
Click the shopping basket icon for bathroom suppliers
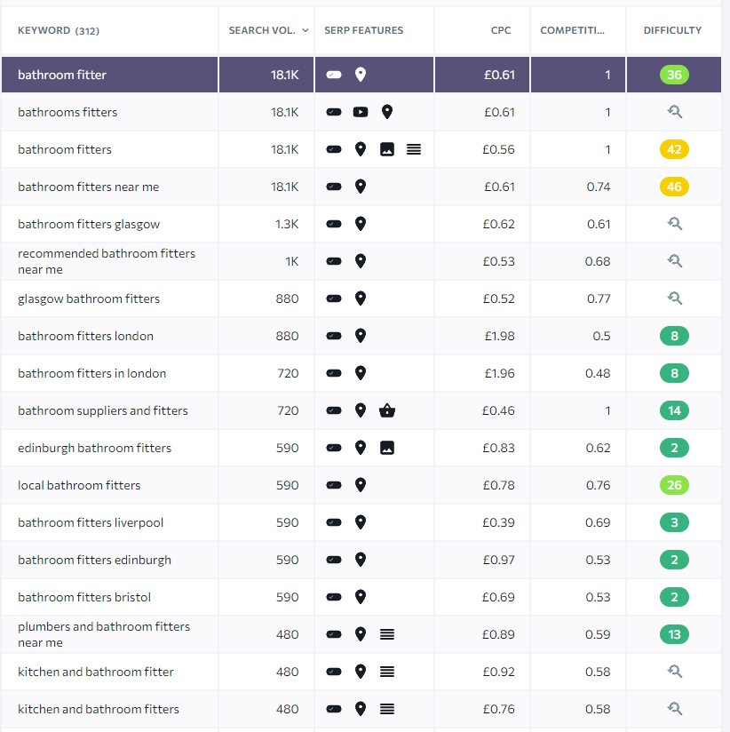[x=386, y=410]
